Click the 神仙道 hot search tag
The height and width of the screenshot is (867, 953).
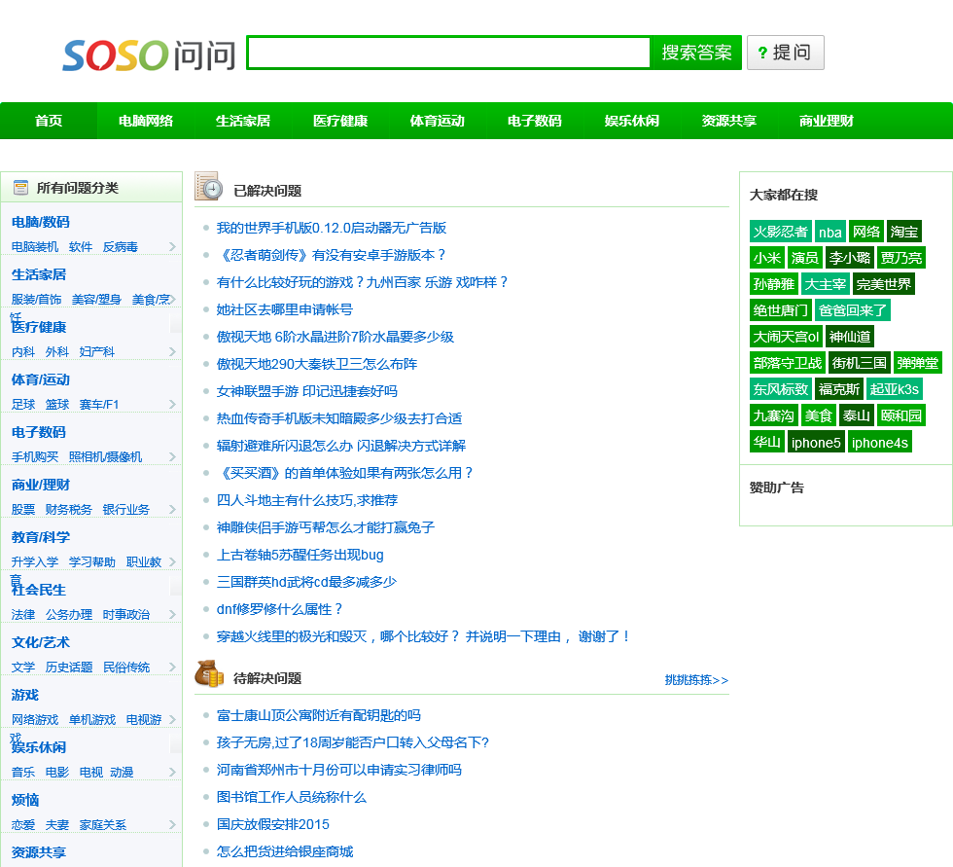850,337
